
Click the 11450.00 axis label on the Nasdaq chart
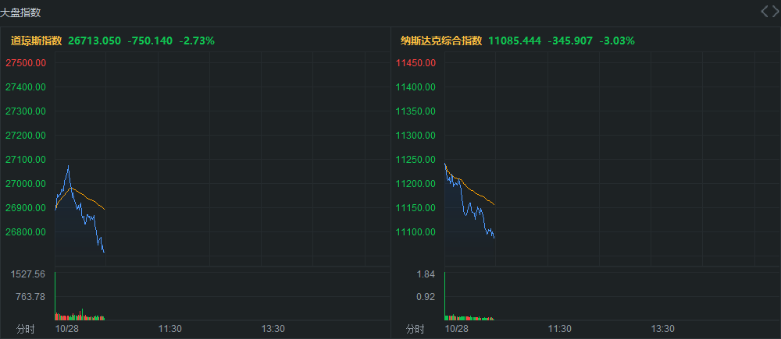coord(415,62)
